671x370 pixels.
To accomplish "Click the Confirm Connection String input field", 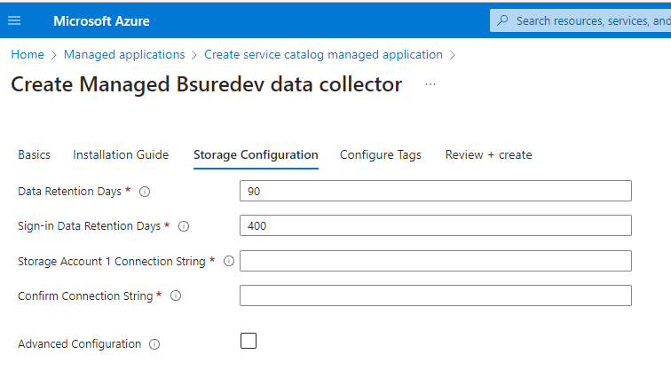I will coord(435,295).
